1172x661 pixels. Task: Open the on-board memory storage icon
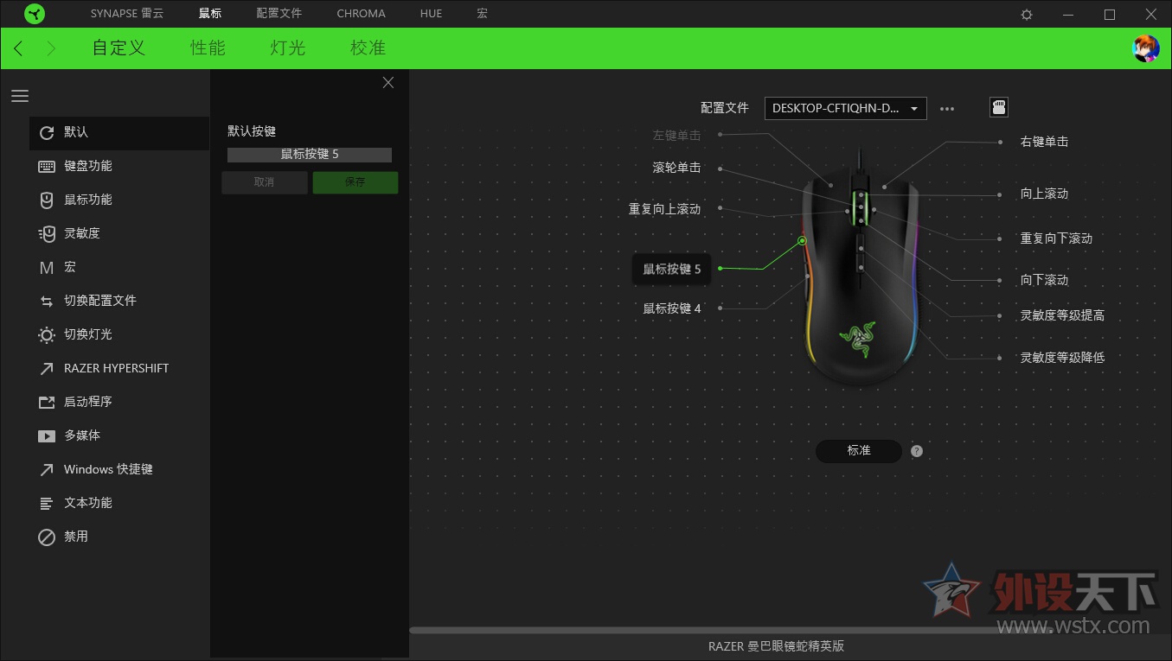[x=999, y=108]
